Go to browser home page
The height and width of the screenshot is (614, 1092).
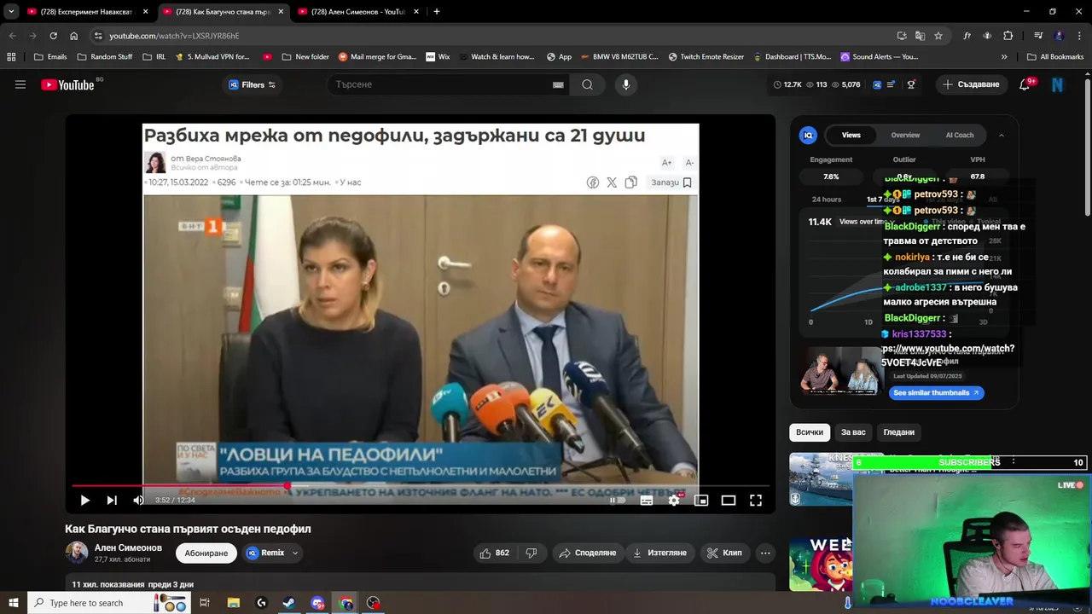coord(74,36)
